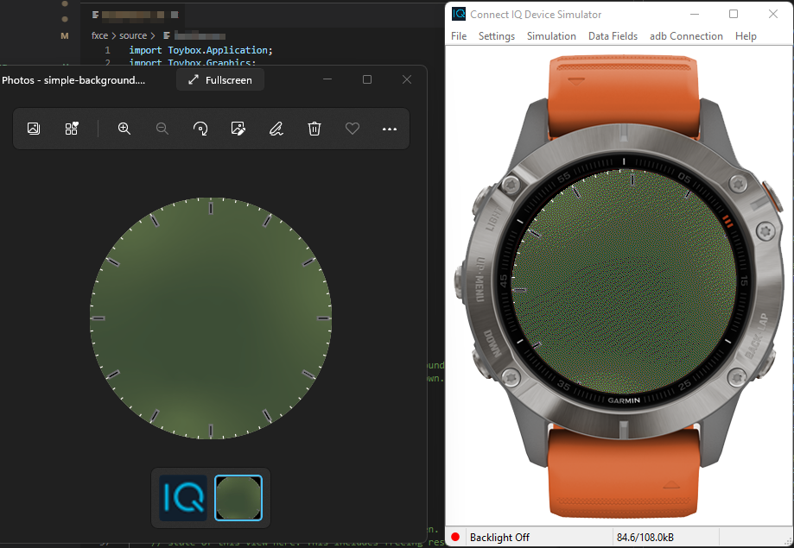The width and height of the screenshot is (794, 548).
Task: Delete the photo with trash icon
Action: [314, 129]
